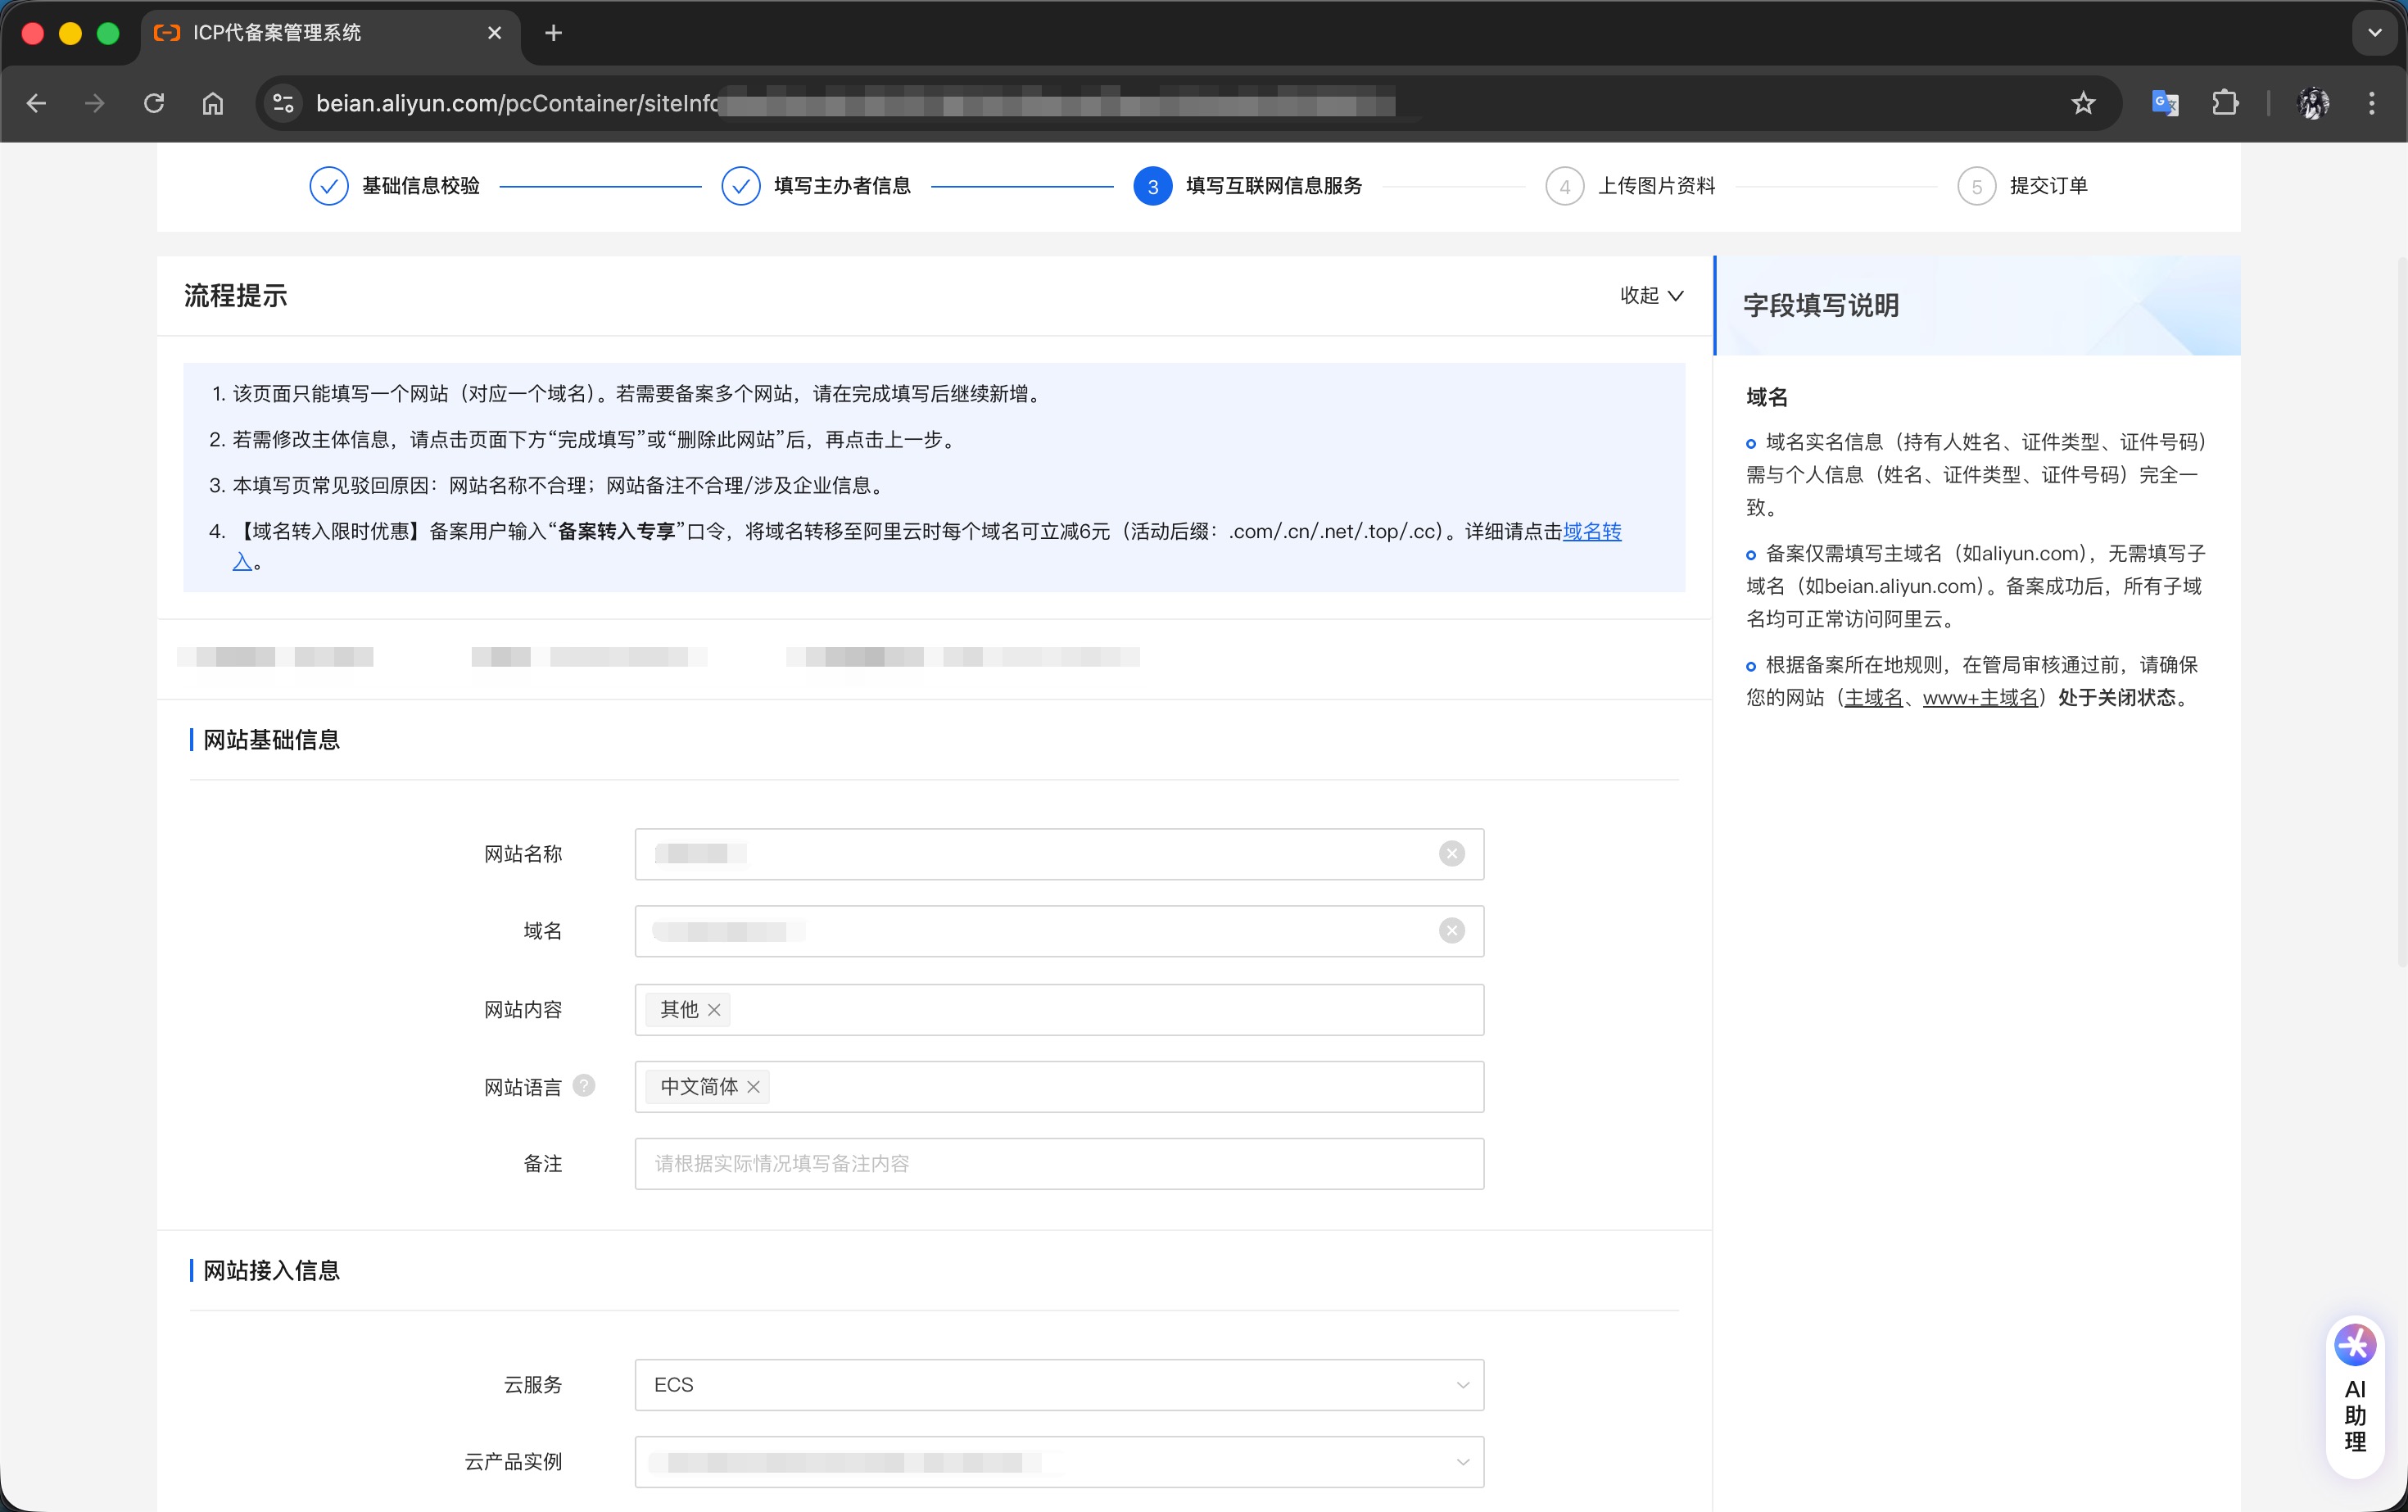Open a new browser tab

[x=554, y=33]
